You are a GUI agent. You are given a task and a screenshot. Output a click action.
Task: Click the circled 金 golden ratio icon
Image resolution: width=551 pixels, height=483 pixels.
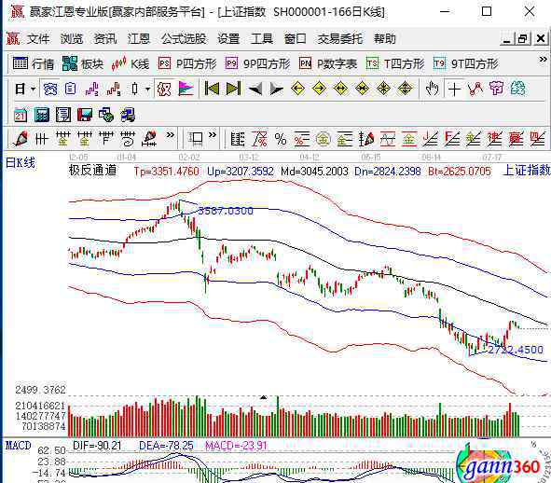pos(324,140)
